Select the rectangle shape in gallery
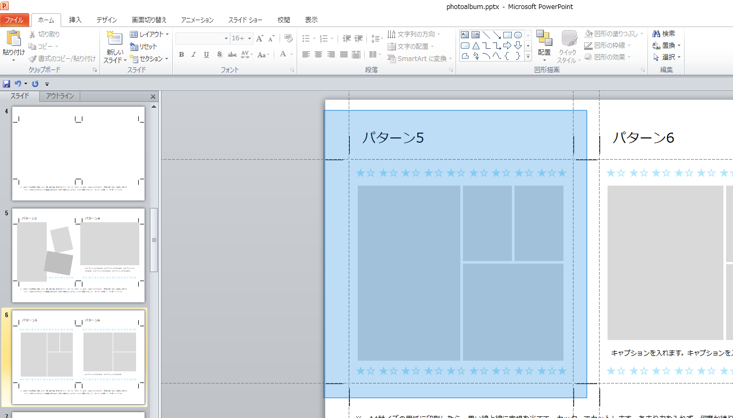The height and width of the screenshot is (418, 733). pyautogui.click(x=508, y=35)
